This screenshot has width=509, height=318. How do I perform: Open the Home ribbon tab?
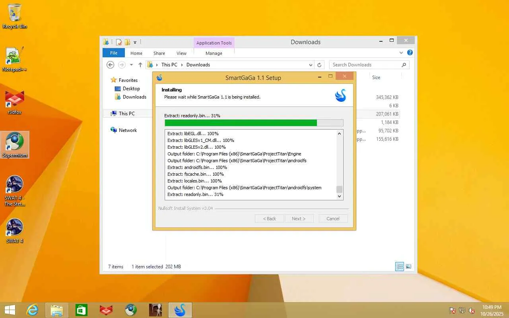pyautogui.click(x=136, y=53)
